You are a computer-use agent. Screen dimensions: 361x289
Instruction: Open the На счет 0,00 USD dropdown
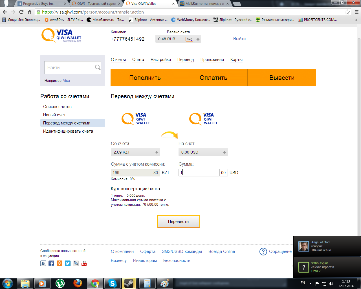click(x=203, y=152)
